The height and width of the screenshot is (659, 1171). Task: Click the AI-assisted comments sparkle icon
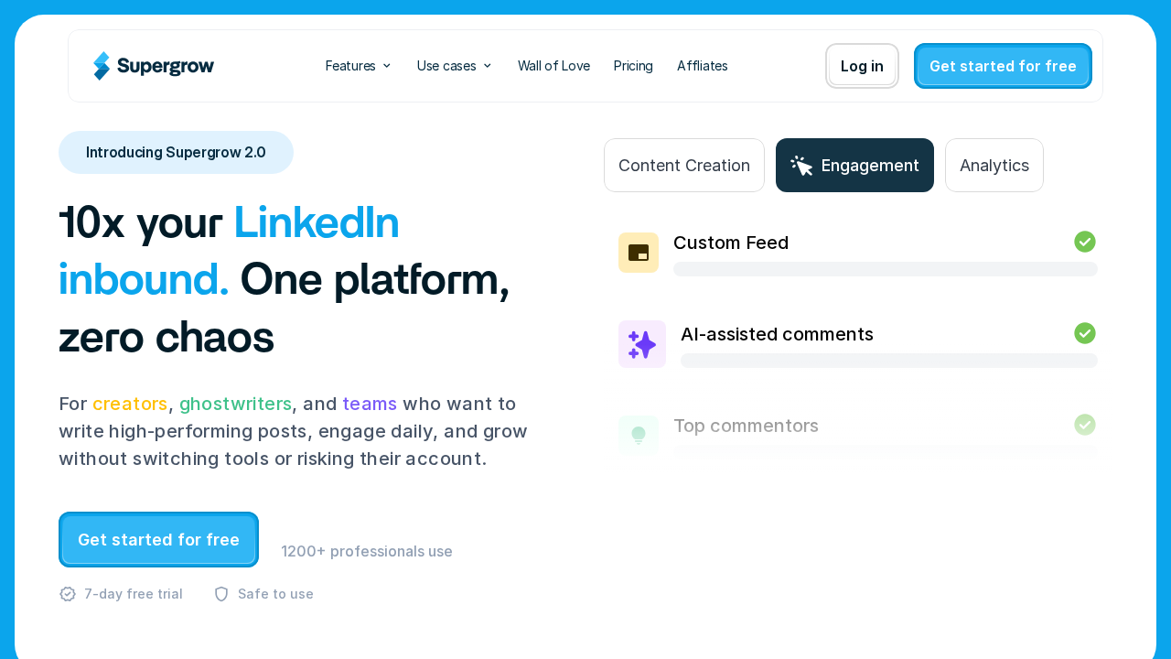642,344
